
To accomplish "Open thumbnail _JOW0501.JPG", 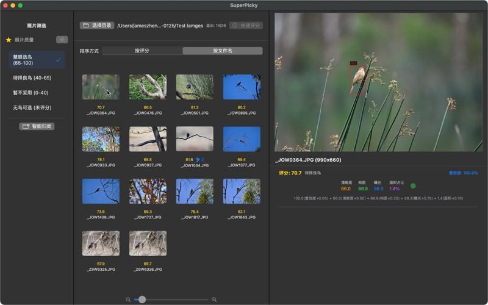I will [x=195, y=87].
